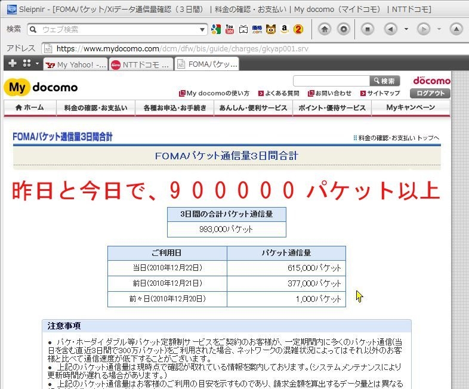Open Google search shortcut icon
The height and width of the screenshot is (389, 469).
[x=215, y=29]
